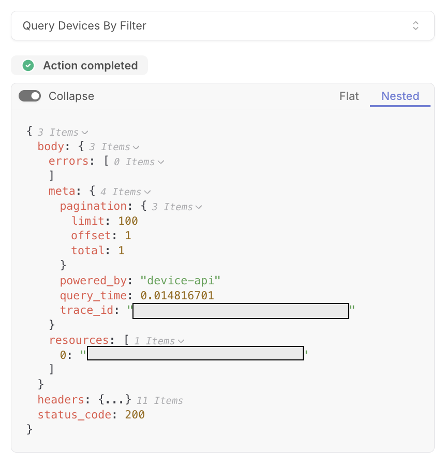Viewport: 445px width, 464px height.
Task: Collapse the errors array chevron
Action: pos(161,162)
